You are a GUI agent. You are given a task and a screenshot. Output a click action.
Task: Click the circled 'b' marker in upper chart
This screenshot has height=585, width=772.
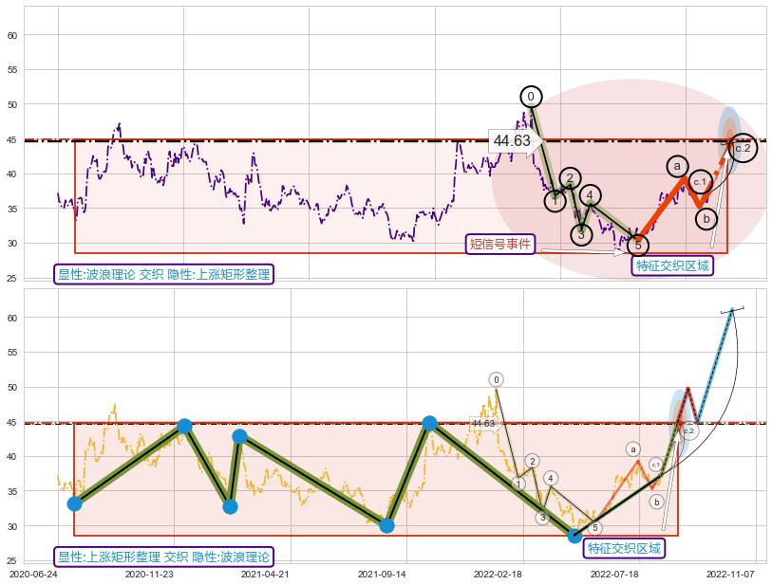point(706,219)
